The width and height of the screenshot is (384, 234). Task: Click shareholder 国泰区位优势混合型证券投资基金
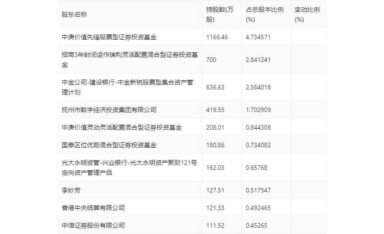[109, 145]
